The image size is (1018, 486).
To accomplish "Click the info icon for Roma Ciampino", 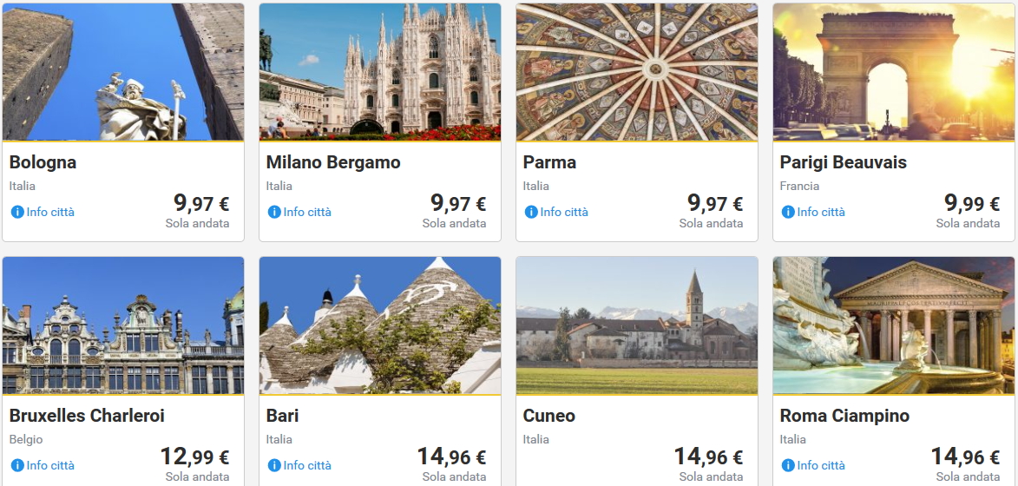I will pos(787,465).
